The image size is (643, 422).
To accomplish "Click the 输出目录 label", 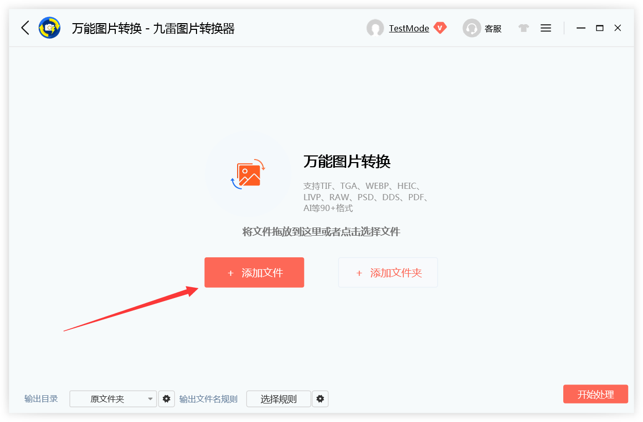I will 41,399.
